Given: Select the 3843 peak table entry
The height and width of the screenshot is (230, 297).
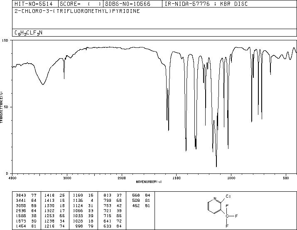Looking at the screenshot, I should coord(26,195).
